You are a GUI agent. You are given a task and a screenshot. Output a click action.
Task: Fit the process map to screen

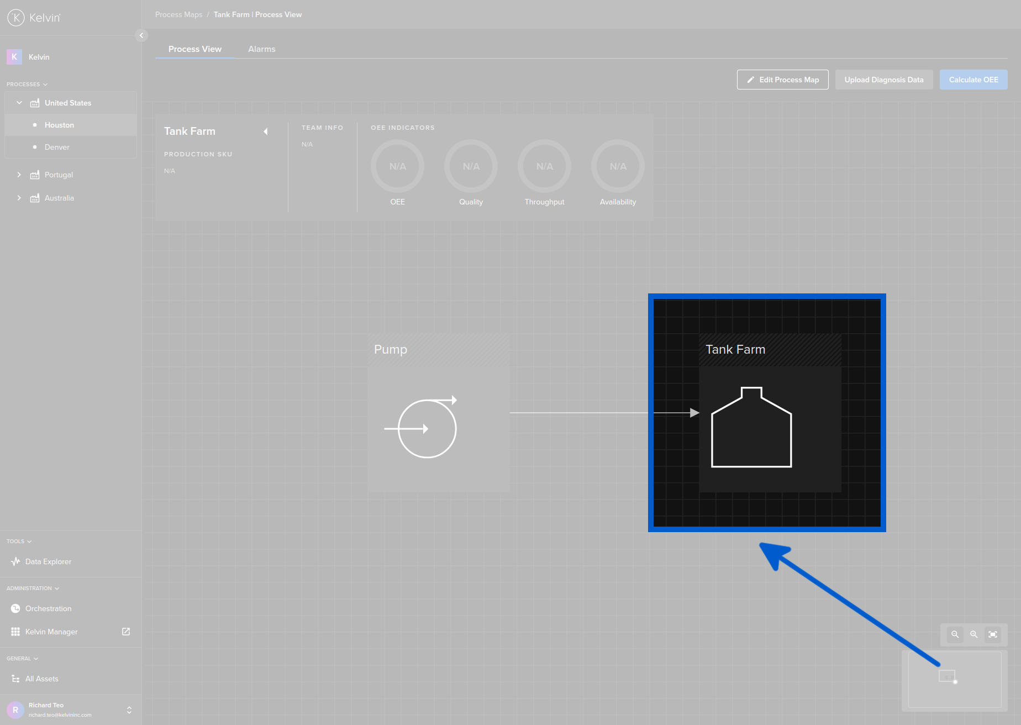click(x=993, y=634)
